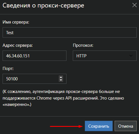Save proxy settings with Сохранить button

click(x=99, y=126)
